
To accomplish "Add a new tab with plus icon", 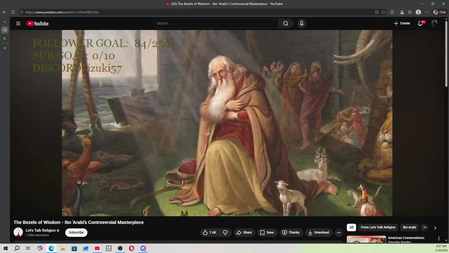I will tap(5, 48).
